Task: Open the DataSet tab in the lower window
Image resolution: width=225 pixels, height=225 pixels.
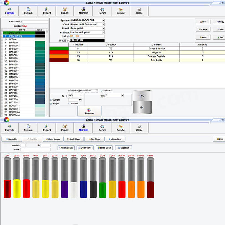Action: 121,128
